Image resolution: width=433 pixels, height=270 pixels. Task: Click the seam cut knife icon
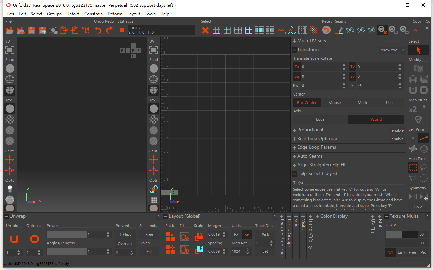coord(339,30)
